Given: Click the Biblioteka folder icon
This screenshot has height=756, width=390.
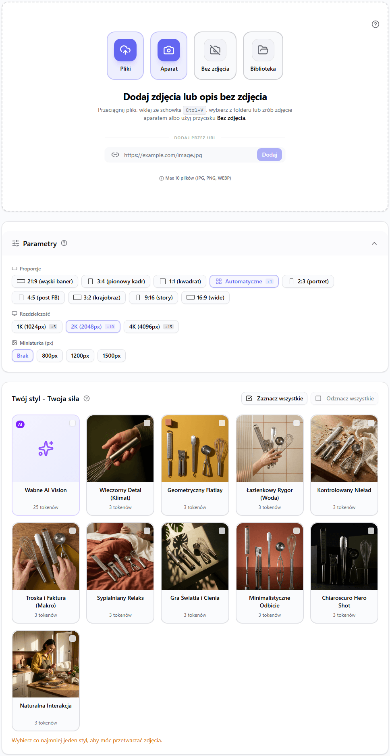Looking at the screenshot, I should click(263, 50).
